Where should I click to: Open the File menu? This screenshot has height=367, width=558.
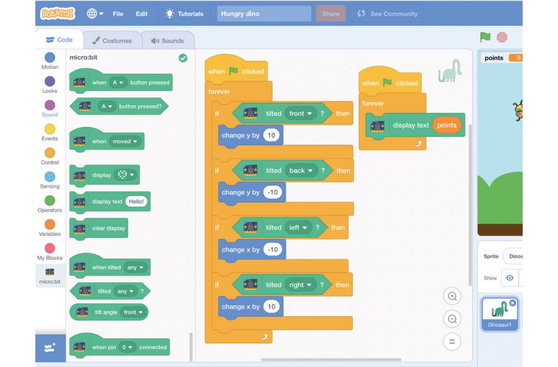[118, 14]
